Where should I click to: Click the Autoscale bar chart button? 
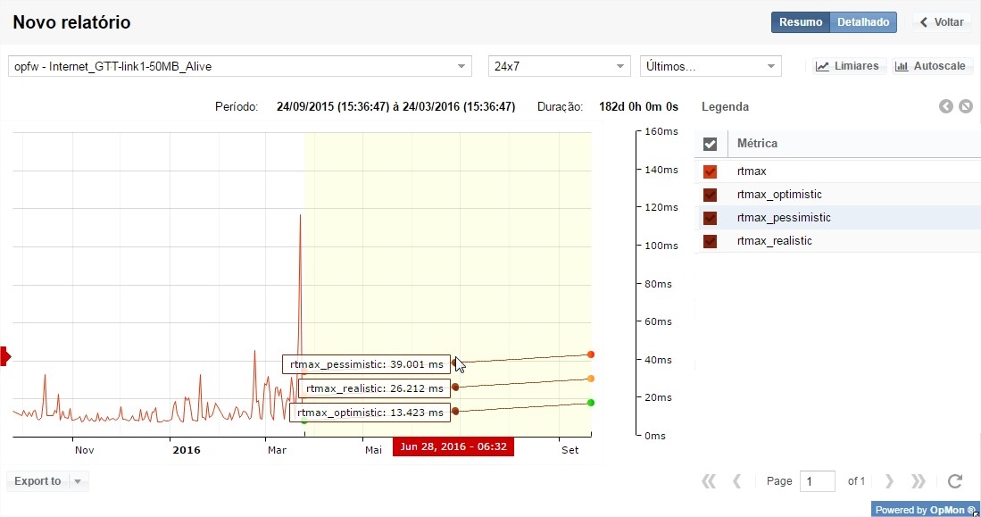coord(933,66)
